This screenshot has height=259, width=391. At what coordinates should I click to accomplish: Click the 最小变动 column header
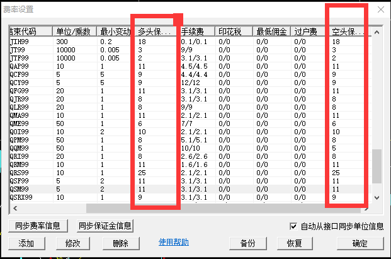[115, 32]
